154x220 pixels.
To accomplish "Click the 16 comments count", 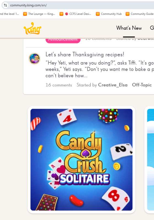I will tap(59, 85).
